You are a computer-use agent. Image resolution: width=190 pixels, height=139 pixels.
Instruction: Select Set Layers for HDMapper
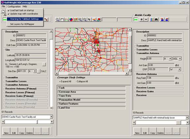point(25,24)
